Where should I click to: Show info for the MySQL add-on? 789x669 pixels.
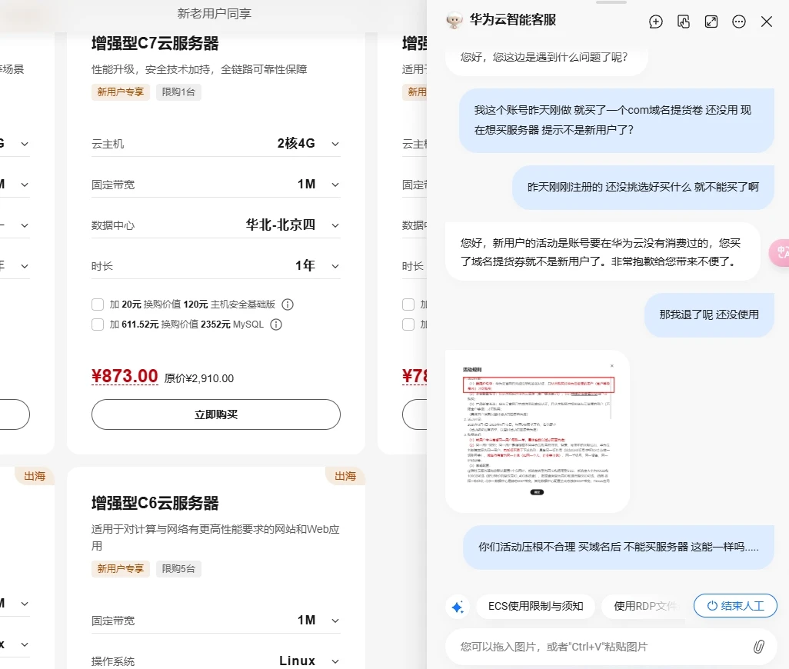(276, 325)
